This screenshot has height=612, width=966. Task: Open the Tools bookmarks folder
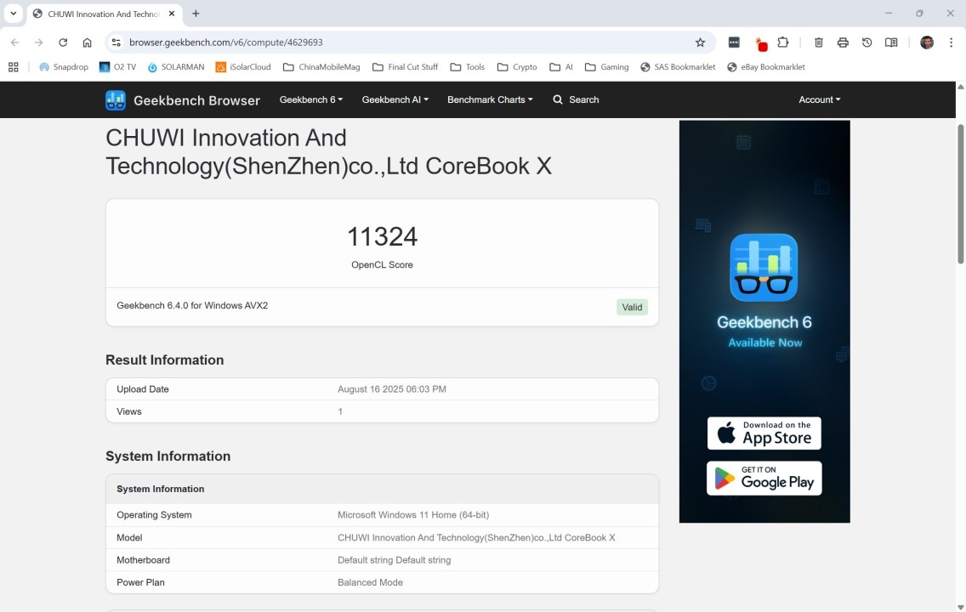pos(467,67)
